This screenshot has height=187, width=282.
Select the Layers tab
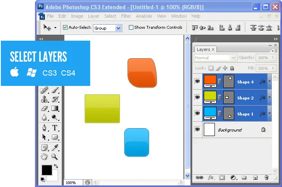tap(205, 49)
